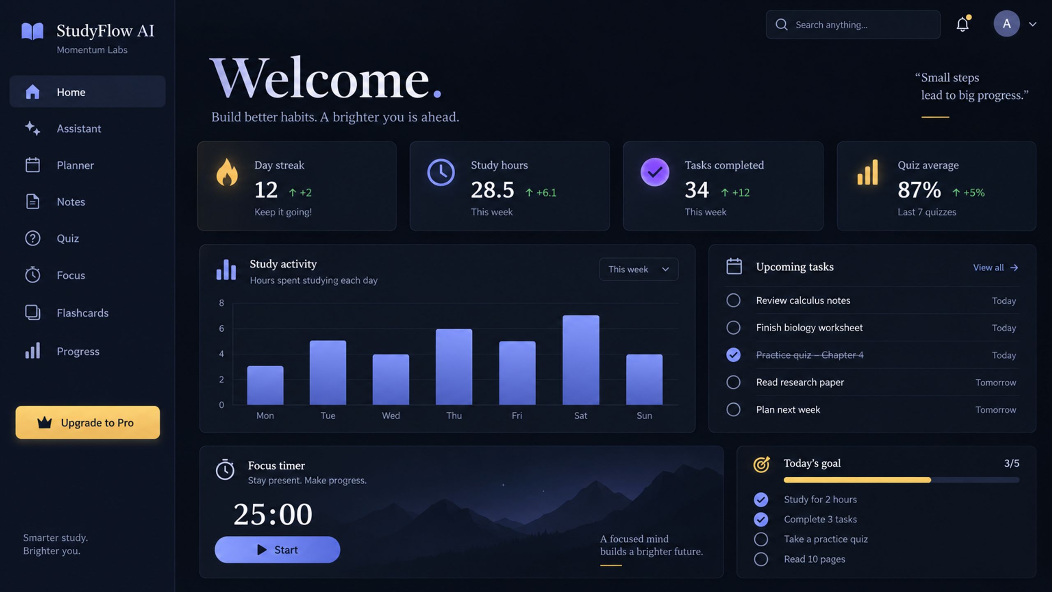Screen dimensions: 1052x592
Task: Click View all upcoming tasks
Action: click(x=996, y=268)
